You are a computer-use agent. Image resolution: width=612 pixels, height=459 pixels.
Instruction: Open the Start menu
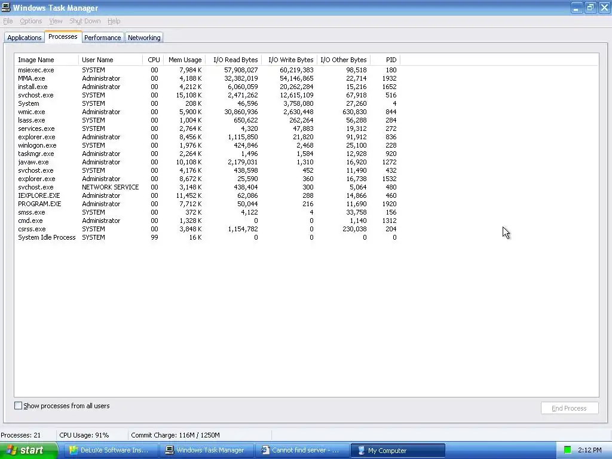29,450
